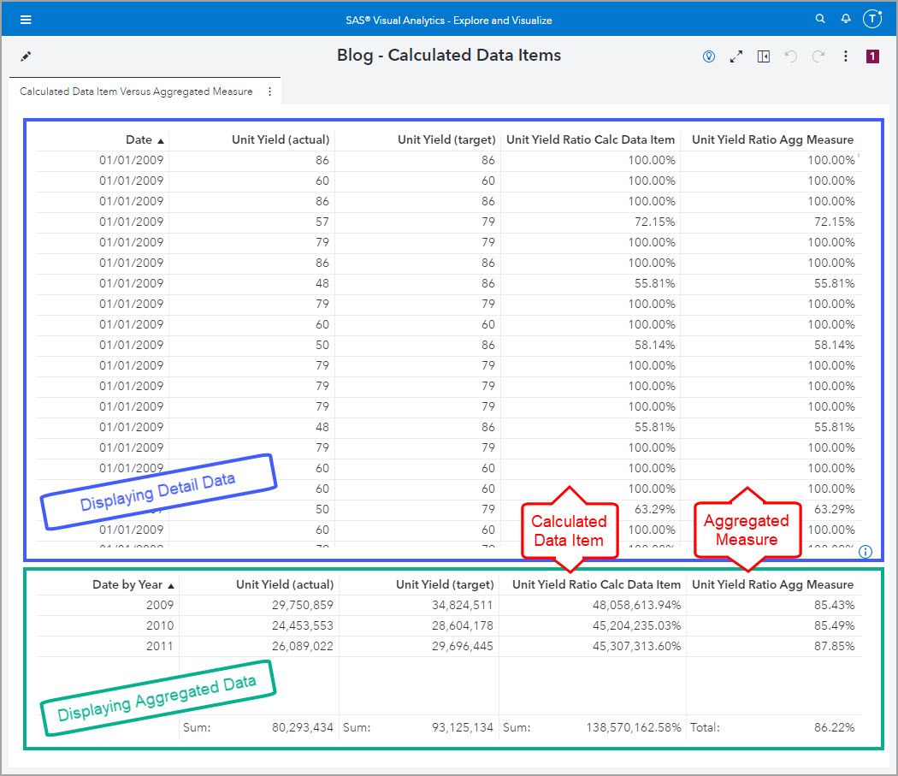Redo the last action
This screenshot has width=898, height=776.
818,56
